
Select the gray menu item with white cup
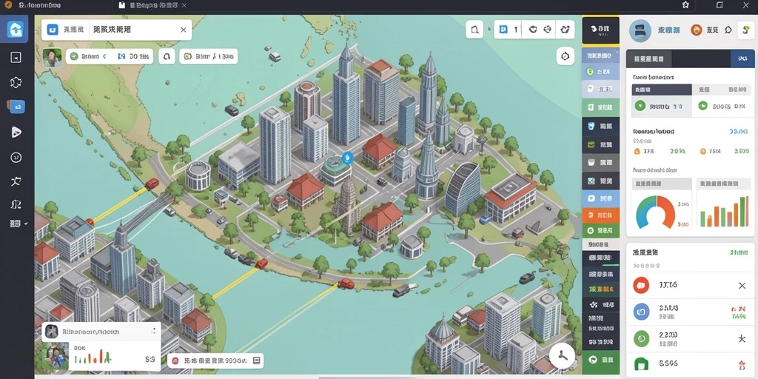pyautogui.click(x=600, y=163)
